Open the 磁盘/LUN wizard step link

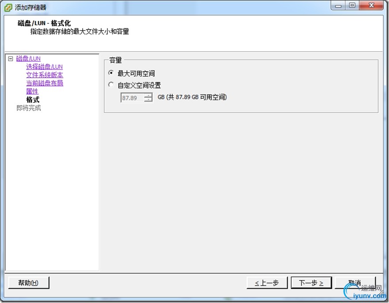click(x=28, y=59)
